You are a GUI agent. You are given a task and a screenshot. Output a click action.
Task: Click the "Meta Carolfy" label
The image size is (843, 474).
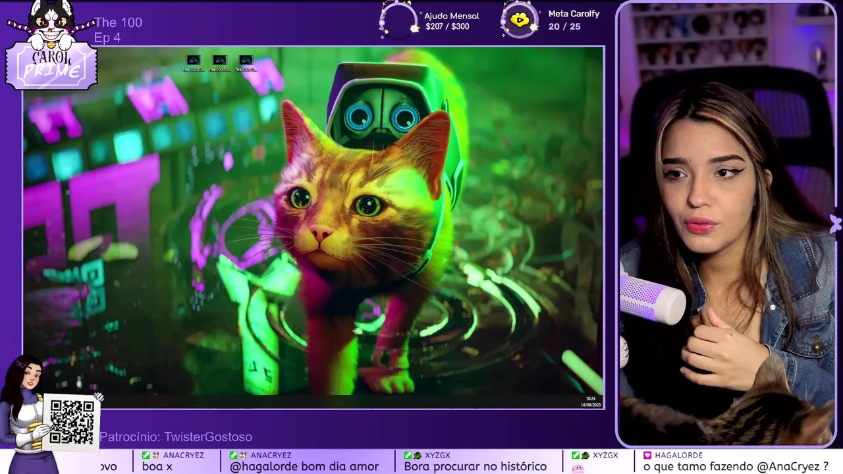pos(574,14)
